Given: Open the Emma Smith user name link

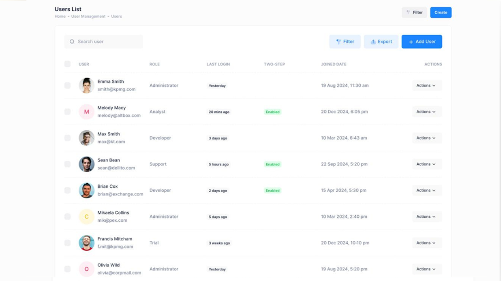Looking at the screenshot, I should (111, 82).
